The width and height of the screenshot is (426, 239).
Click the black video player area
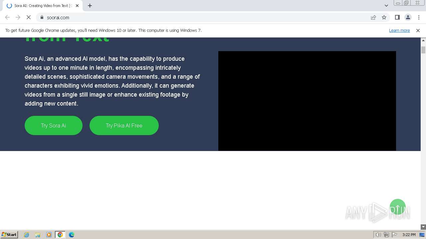(307, 101)
